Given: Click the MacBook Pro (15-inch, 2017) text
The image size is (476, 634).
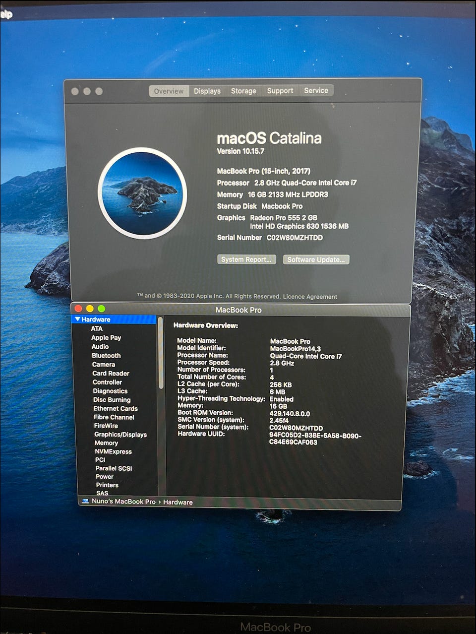Looking at the screenshot, I should click(x=263, y=171).
